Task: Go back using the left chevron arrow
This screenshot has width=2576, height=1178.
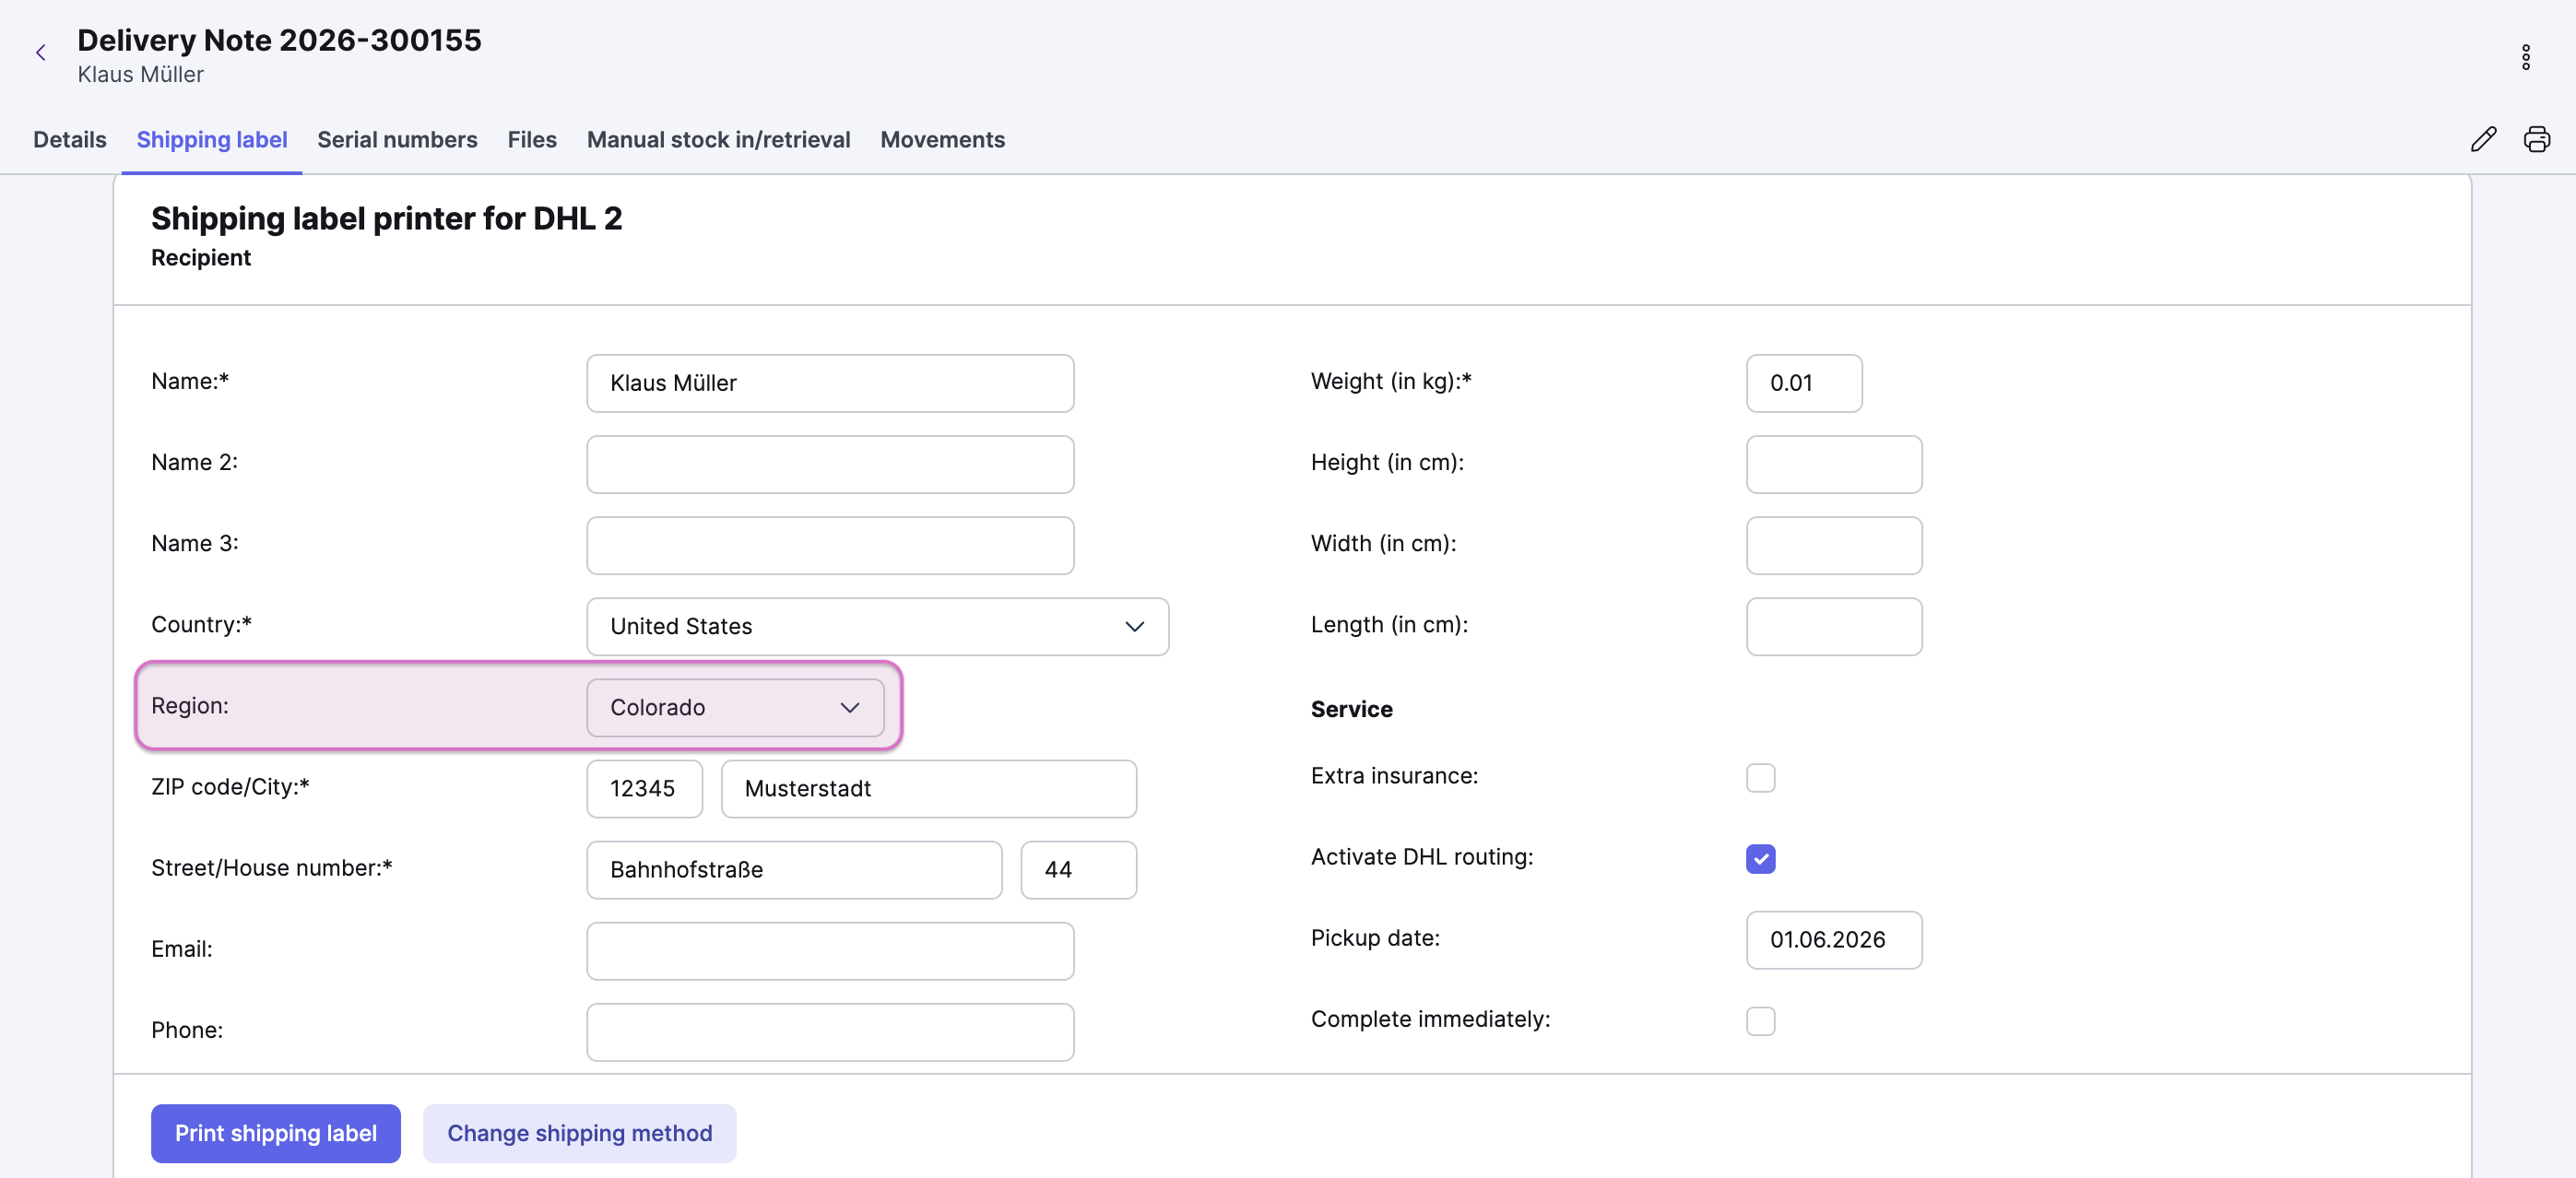Action: (x=41, y=53)
